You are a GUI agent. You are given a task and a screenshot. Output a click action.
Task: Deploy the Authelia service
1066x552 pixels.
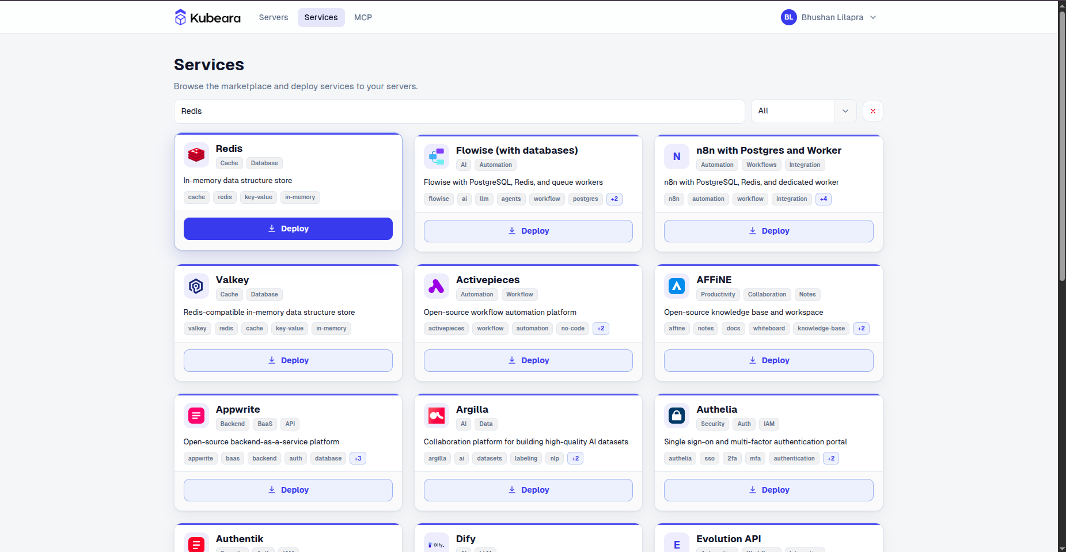pyautogui.click(x=768, y=490)
